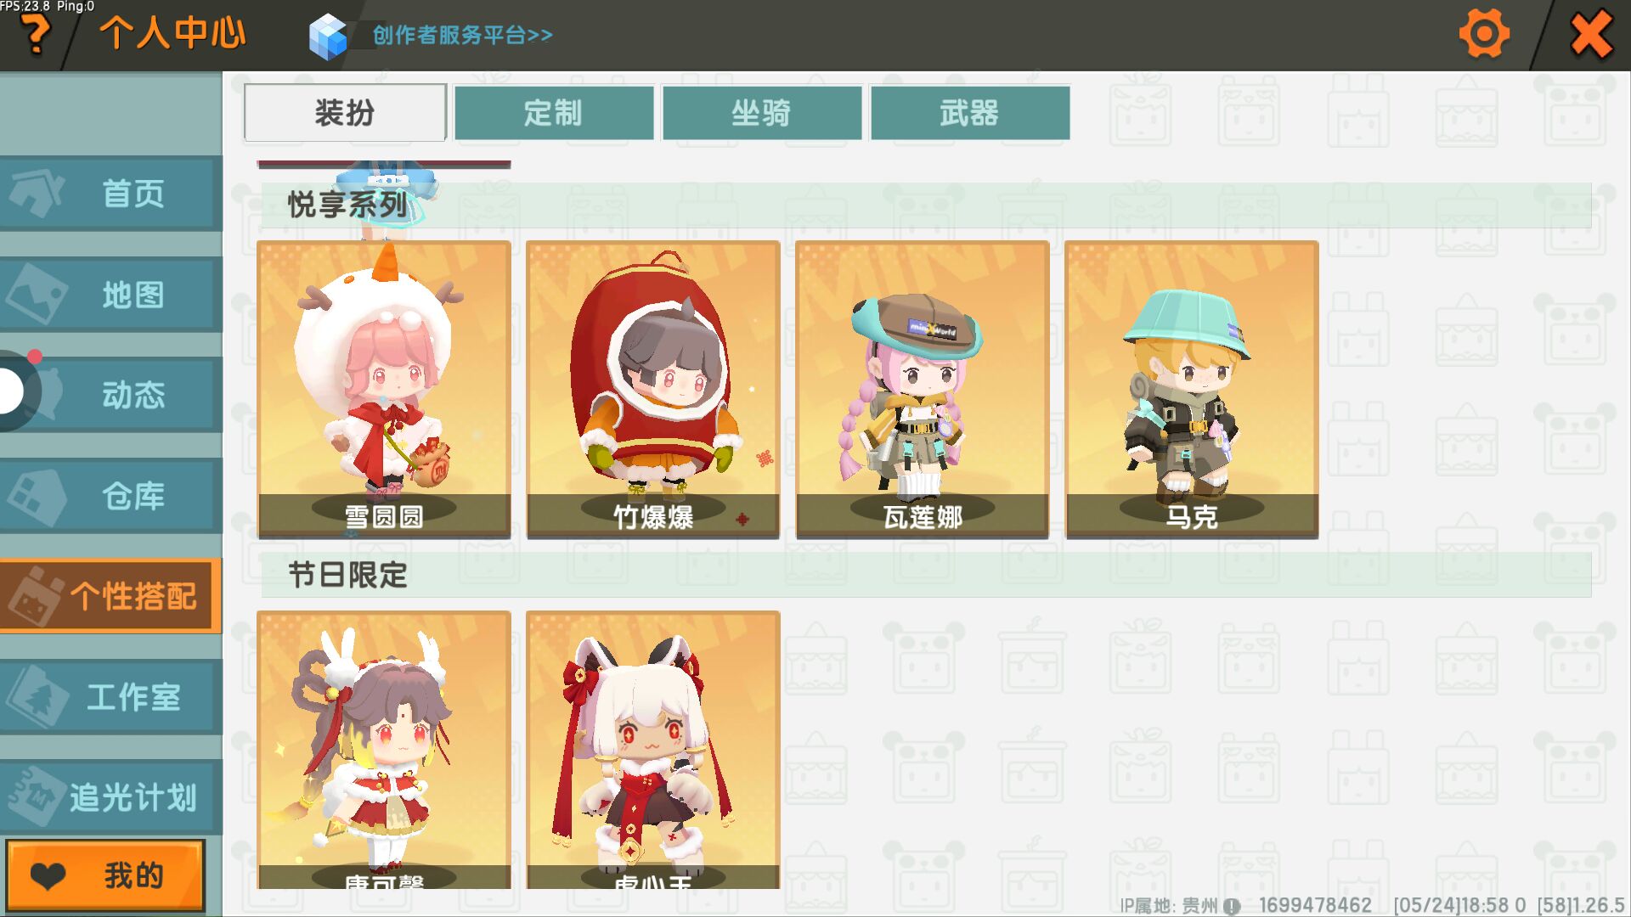Image resolution: width=1631 pixels, height=917 pixels.
Task: Click the blue cube creator platform icon
Action: pos(328,37)
